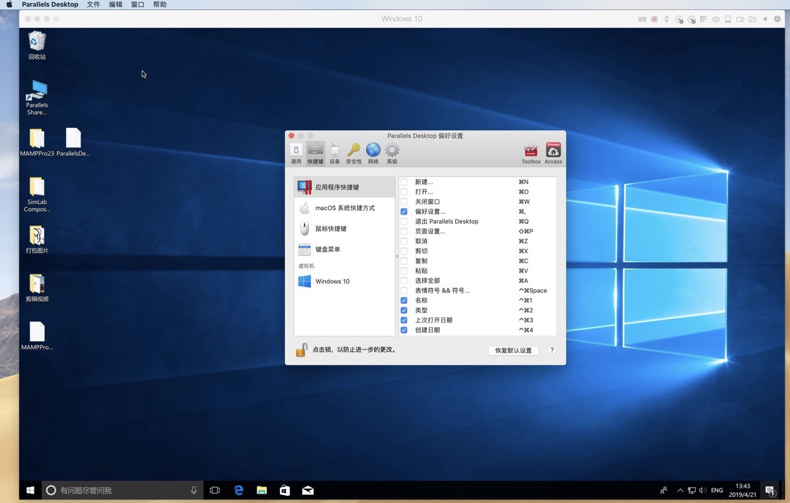
Task: Click 恢复默认设置 button
Action: point(513,350)
